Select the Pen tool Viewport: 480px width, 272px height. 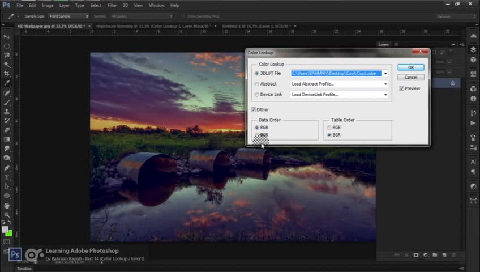(7, 168)
